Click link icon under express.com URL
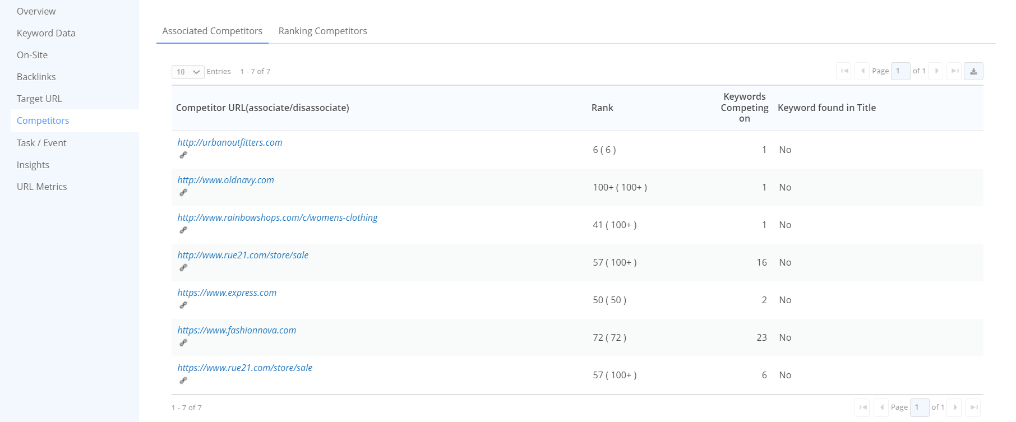Viewport: 1016px width, 422px height. [x=183, y=305]
